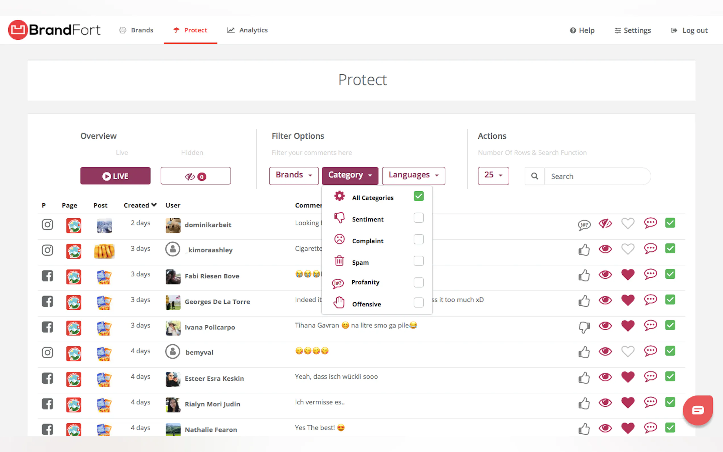Click the empty heart icon in bemyval's row
The height and width of the screenshot is (452, 723).
(x=627, y=352)
